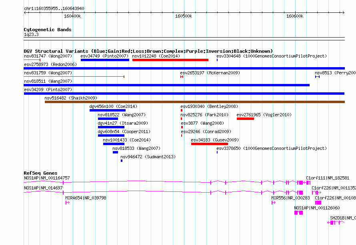Select the nsv818511 (Wang2007) label
356x245 pixels.
coord(48,81)
